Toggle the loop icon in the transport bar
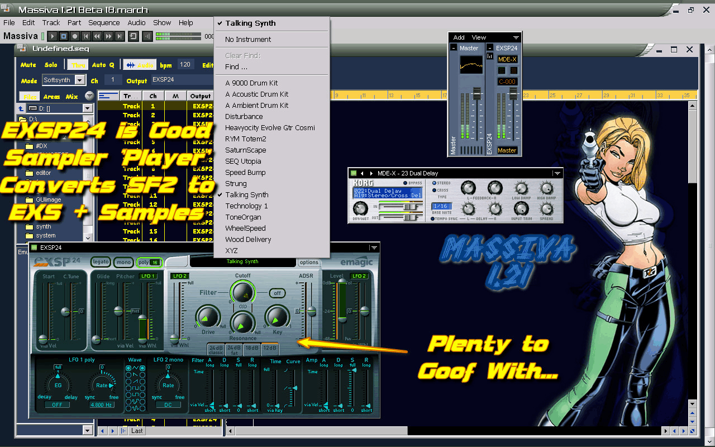 134,36
